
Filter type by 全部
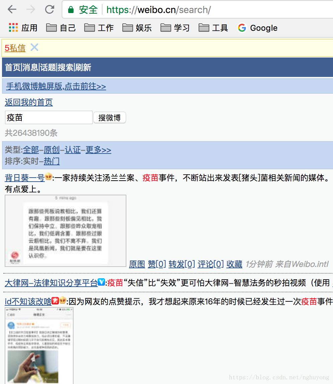point(31,150)
